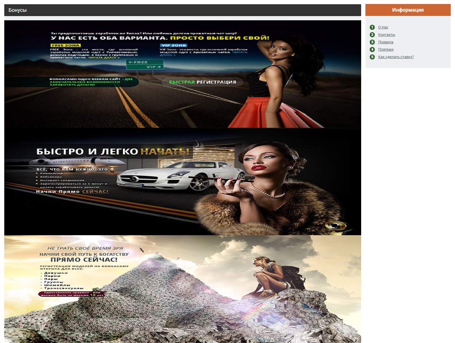Open the "Платежи" link
The height and width of the screenshot is (343, 455).
click(x=386, y=50)
